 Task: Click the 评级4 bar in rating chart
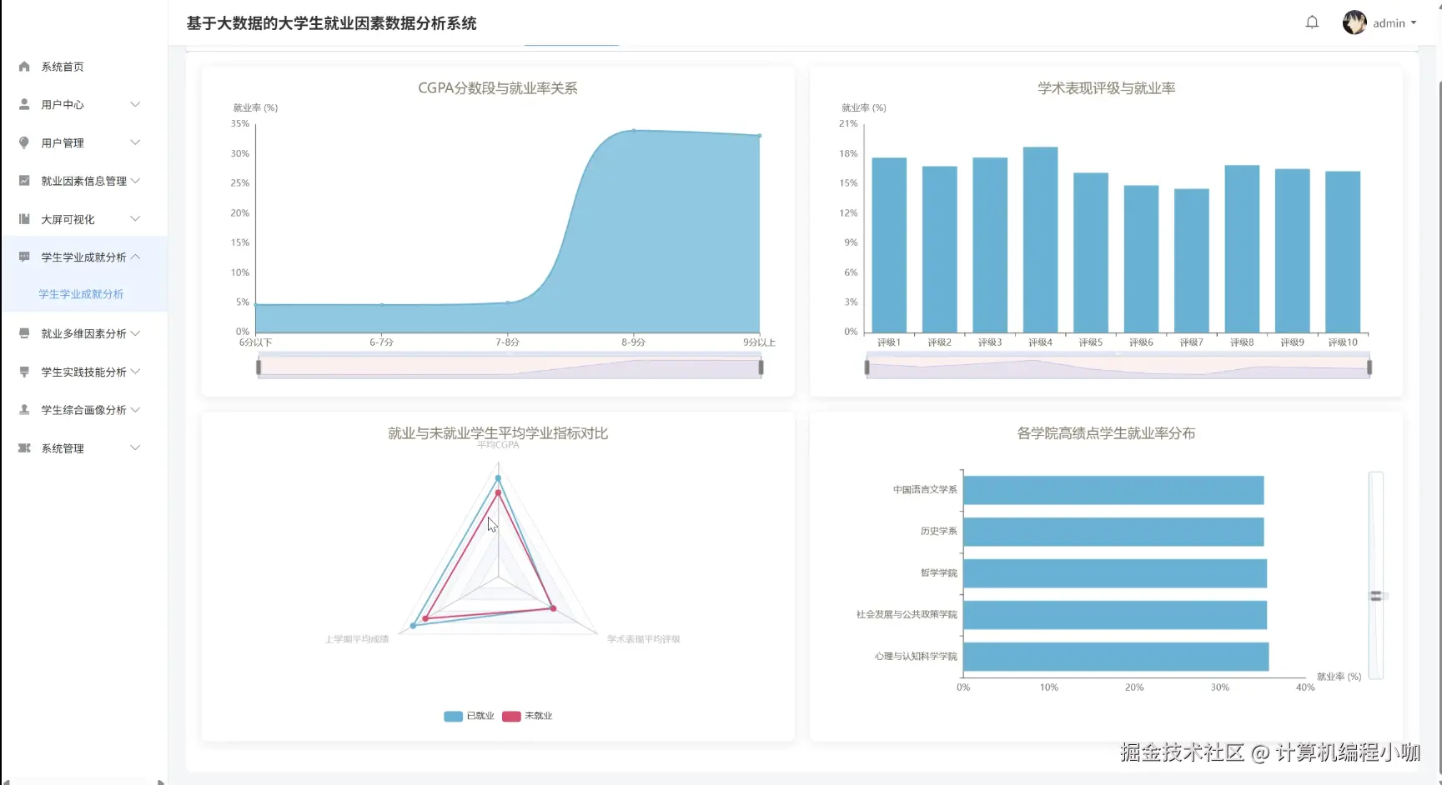click(1040, 240)
